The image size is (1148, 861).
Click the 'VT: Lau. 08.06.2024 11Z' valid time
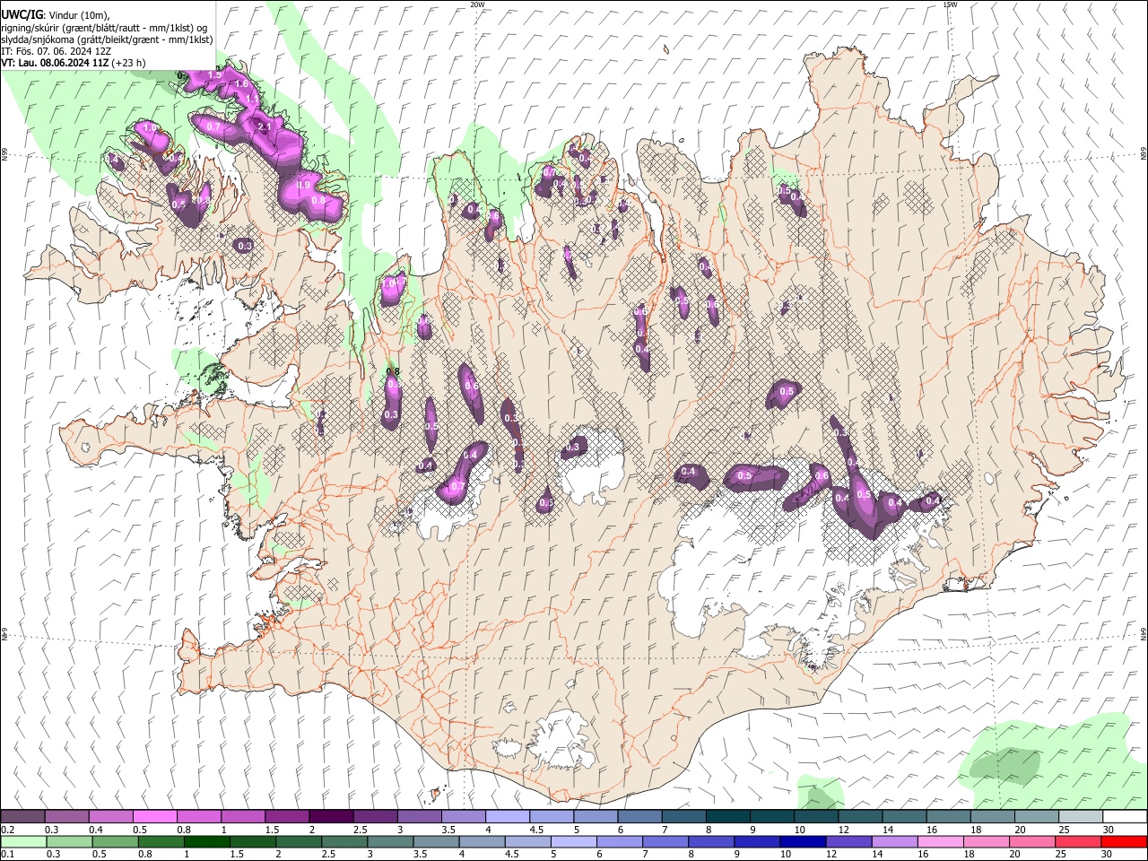pos(56,63)
